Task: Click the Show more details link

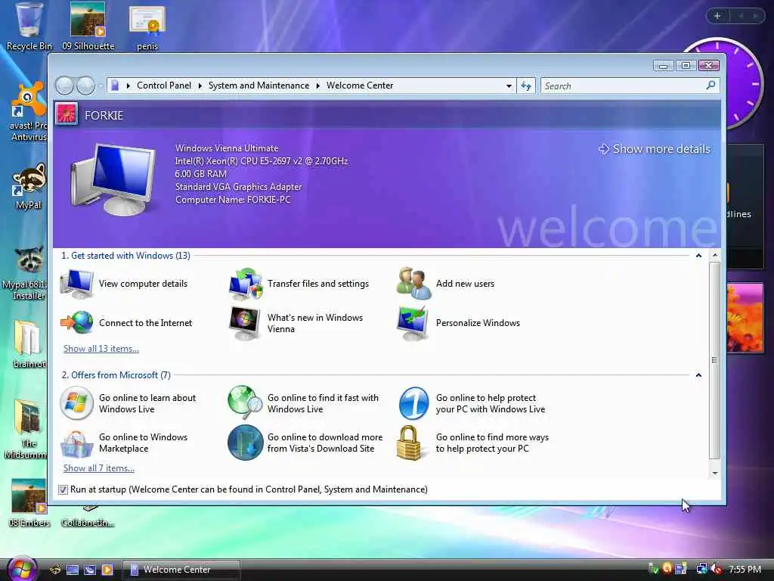Action: (655, 149)
